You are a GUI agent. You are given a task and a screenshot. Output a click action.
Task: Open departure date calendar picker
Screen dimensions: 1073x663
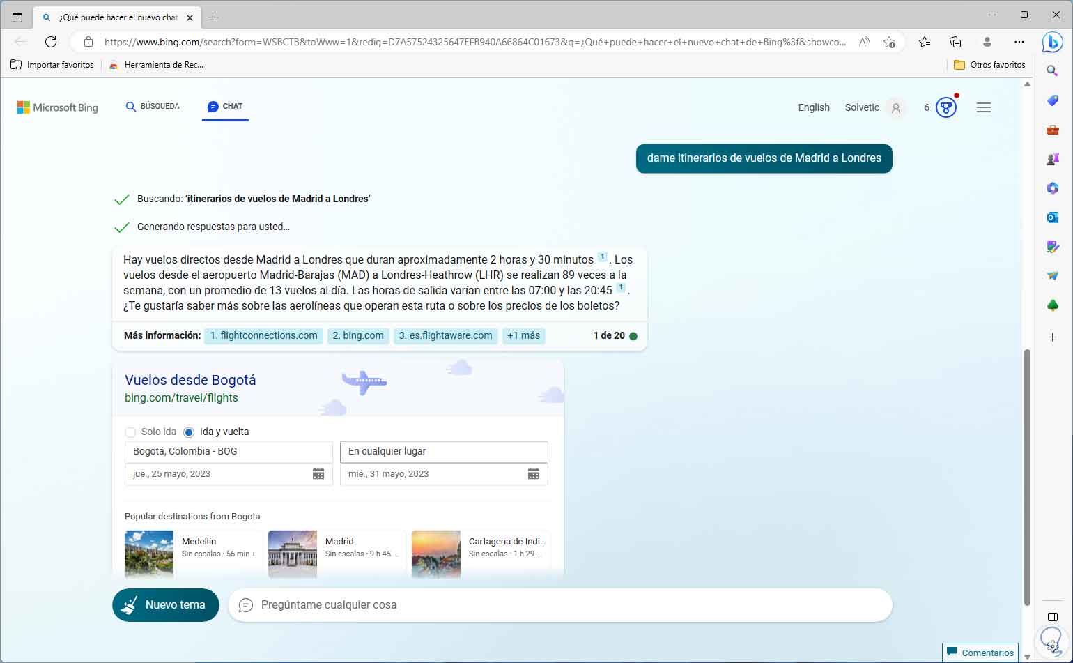point(318,474)
